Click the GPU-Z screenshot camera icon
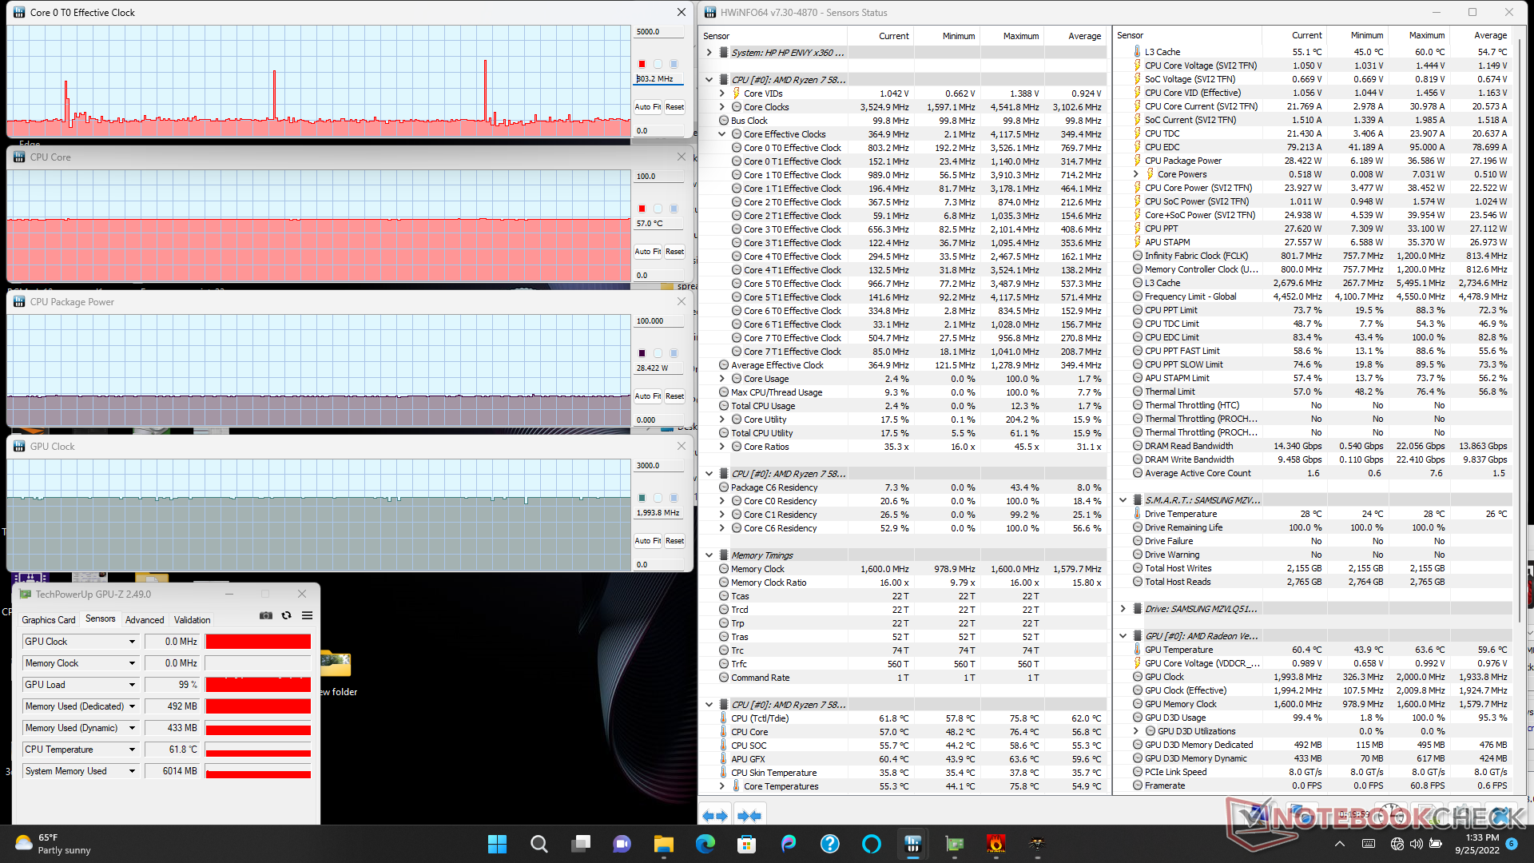 pyautogui.click(x=266, y=615)
